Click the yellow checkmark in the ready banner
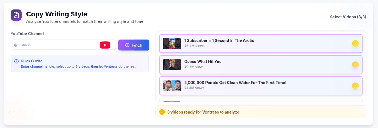Screen dimensions: 378x128 click(x=162, y=112)
